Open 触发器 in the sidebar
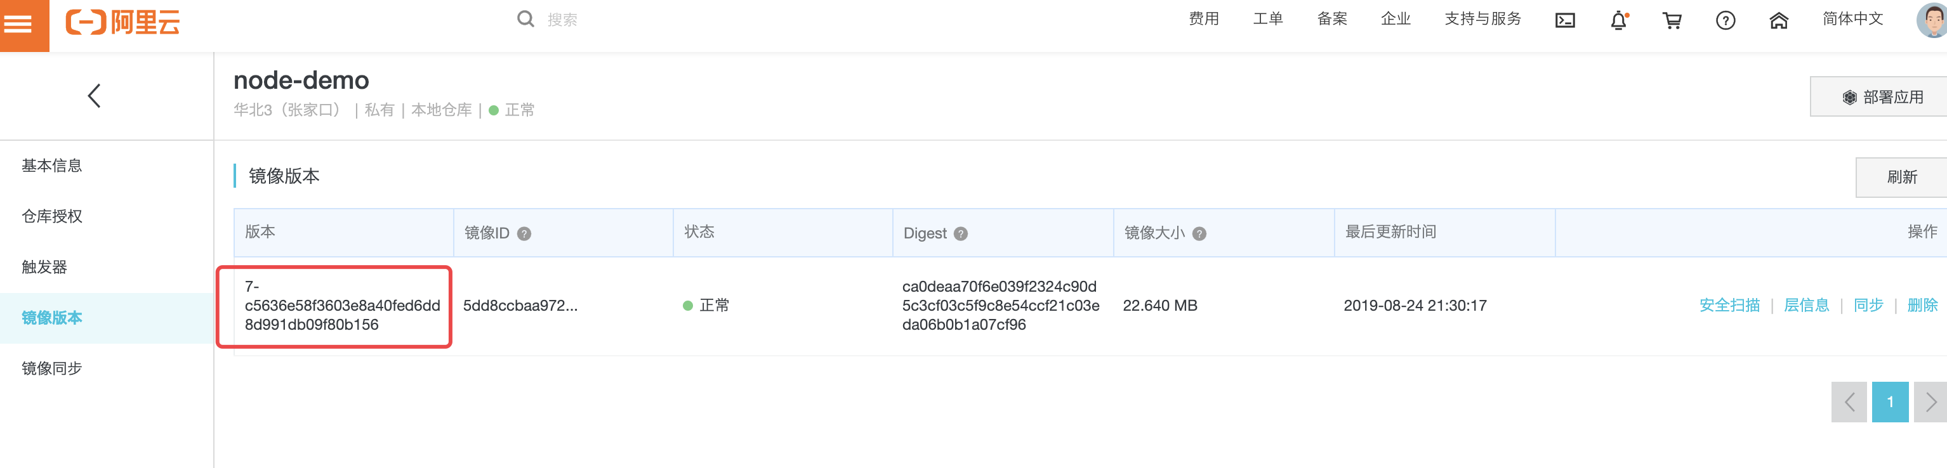The image size is (1947, 468). pyautogui.click(x=44, y=266)
